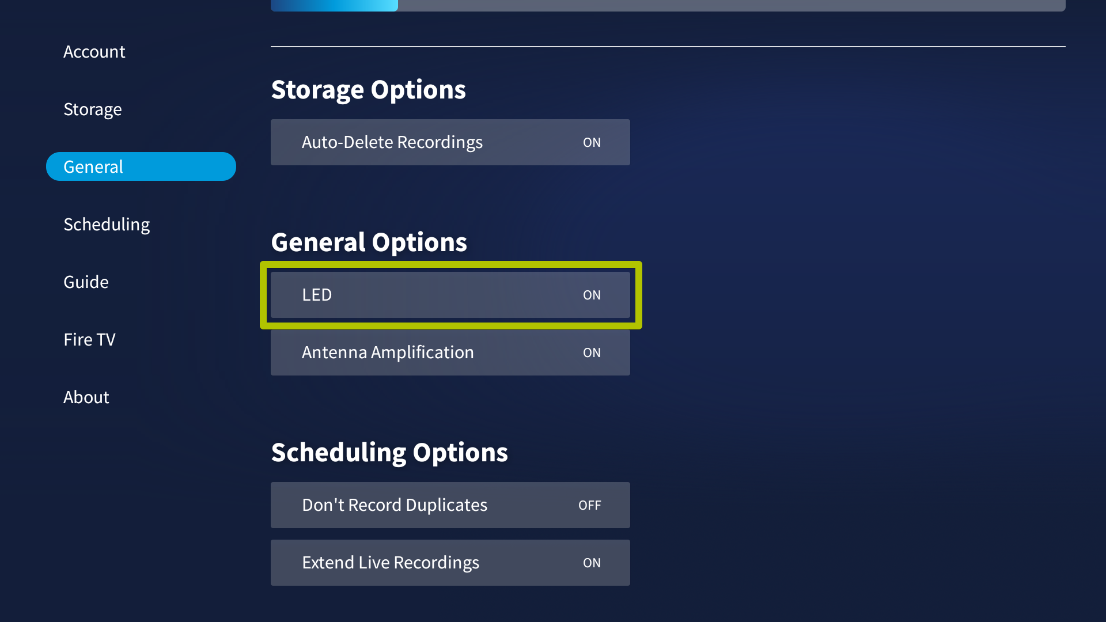1106x622 pixels.
Task: Open the Fire TV settings
Action: click(89, 340)
